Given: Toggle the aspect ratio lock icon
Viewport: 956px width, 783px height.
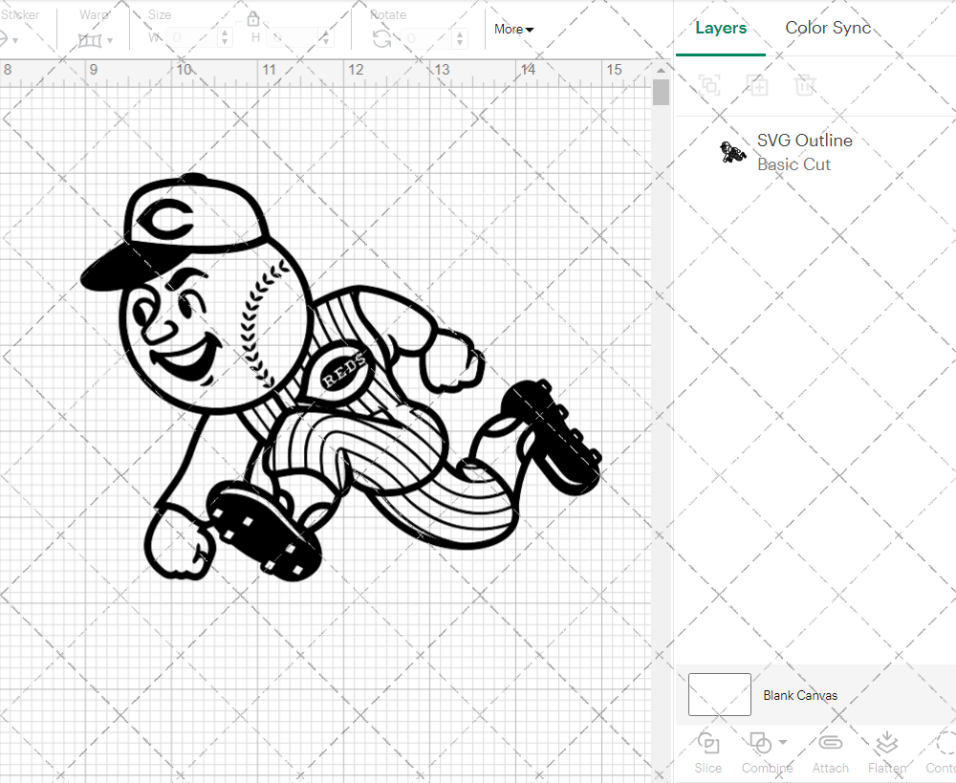Looking at the screenshot, I should [253, 18].
